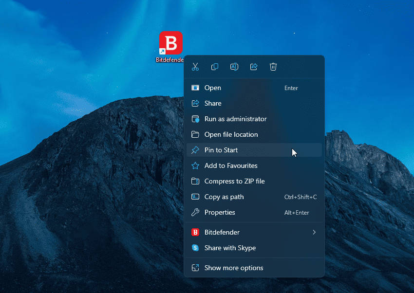Click the Copy icon in context menu
Image resolution: width=414 pixels, height=293 pixels.
point(215,67)
